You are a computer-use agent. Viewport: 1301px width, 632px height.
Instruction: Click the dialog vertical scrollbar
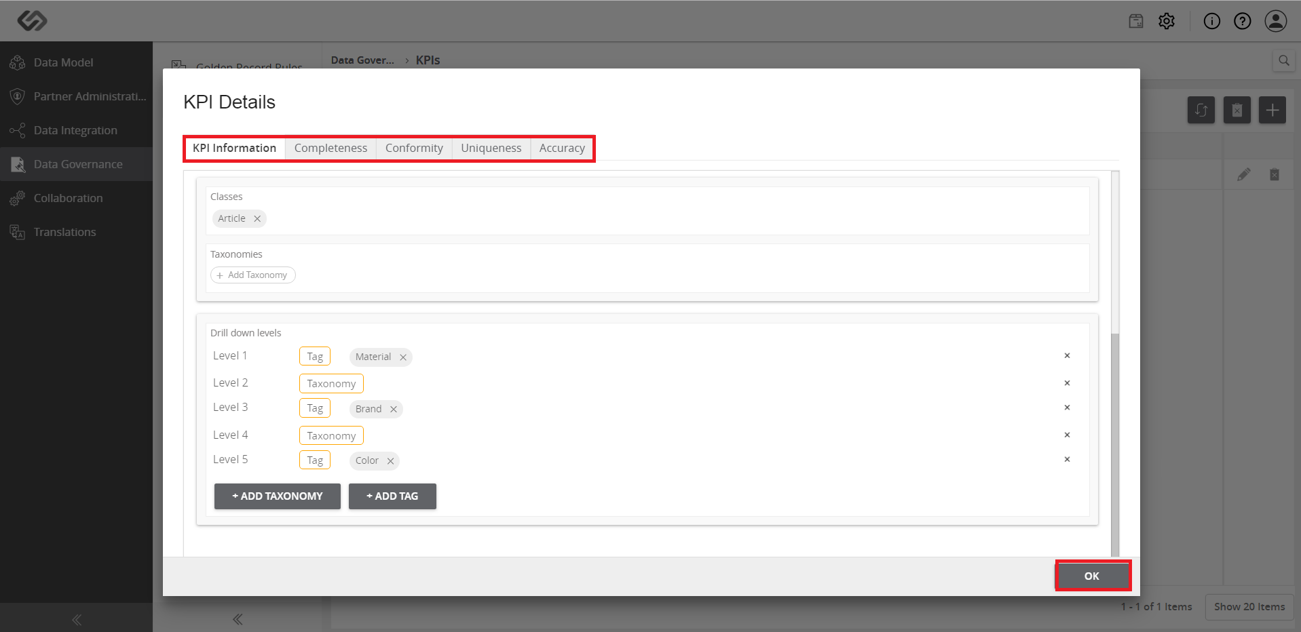pos(1115,444)
